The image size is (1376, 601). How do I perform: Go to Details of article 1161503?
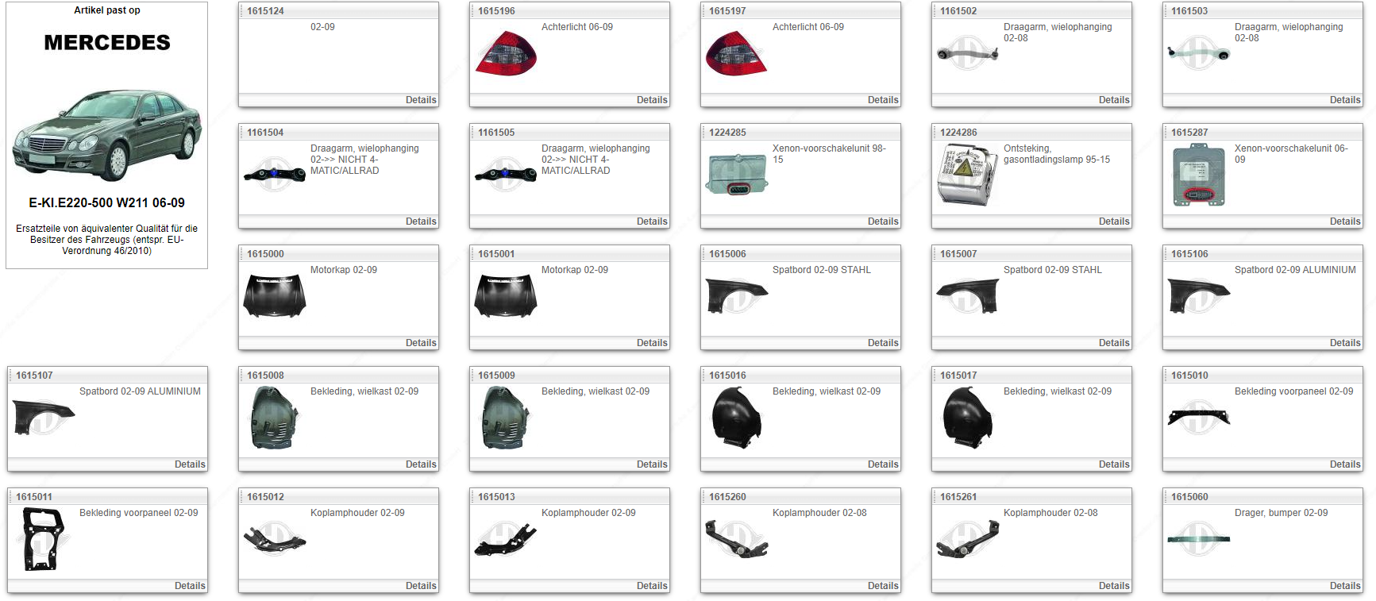(1345, 100)
